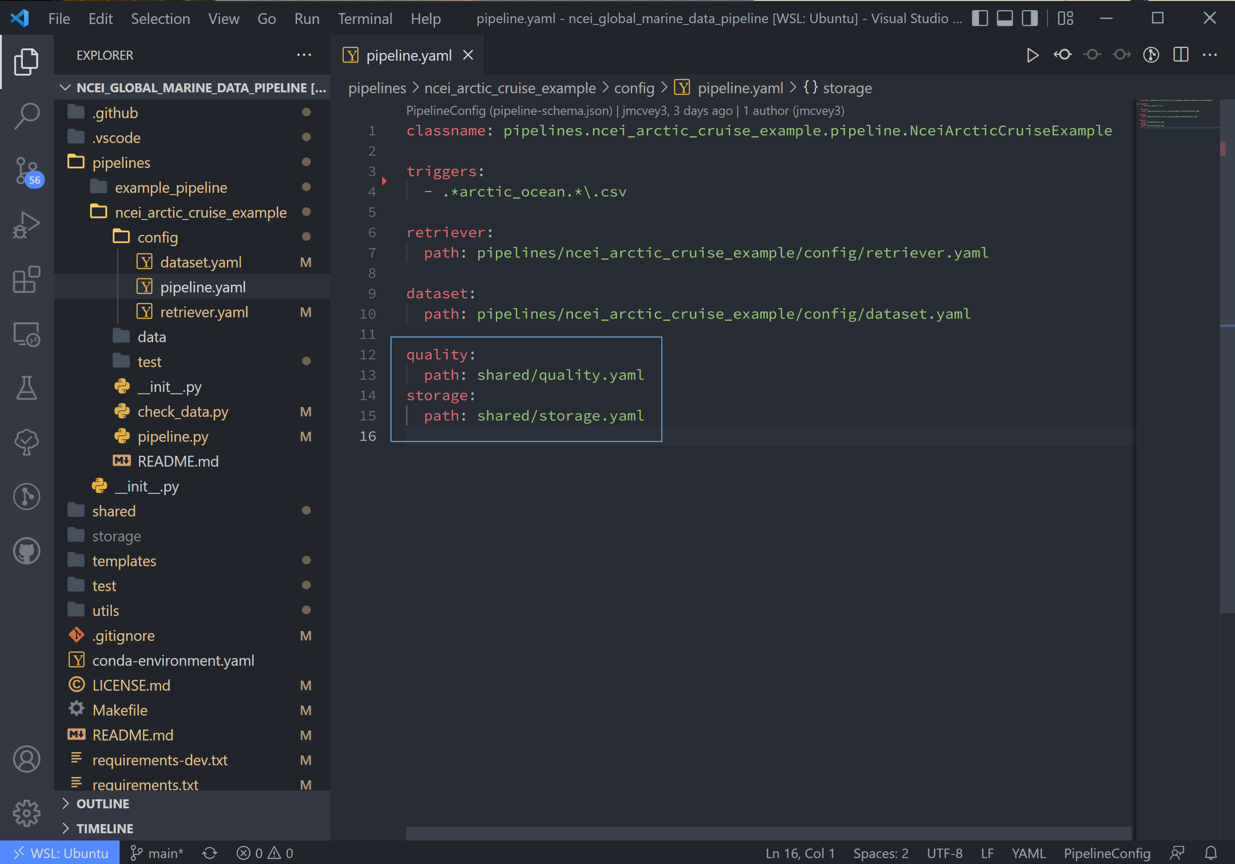
Task: Open editor More Actions ellipsis
Action: 1210,55
